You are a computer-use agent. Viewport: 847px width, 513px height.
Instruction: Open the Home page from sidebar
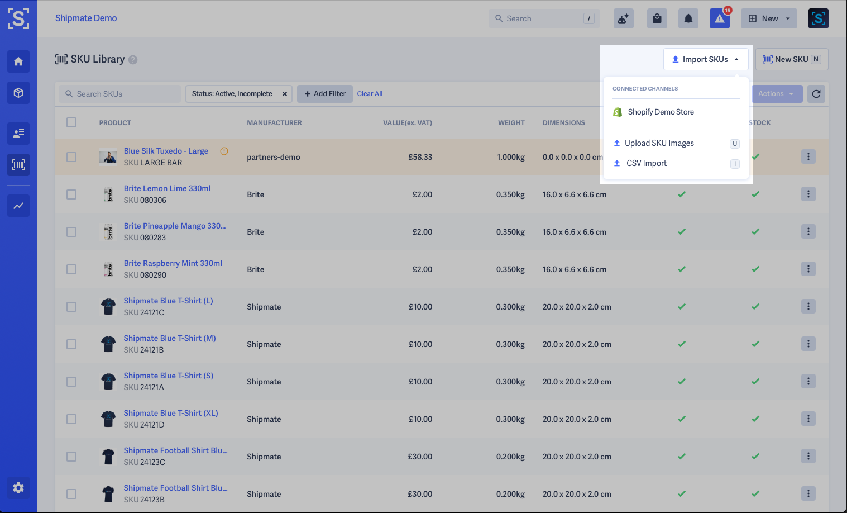click(18, 61)
